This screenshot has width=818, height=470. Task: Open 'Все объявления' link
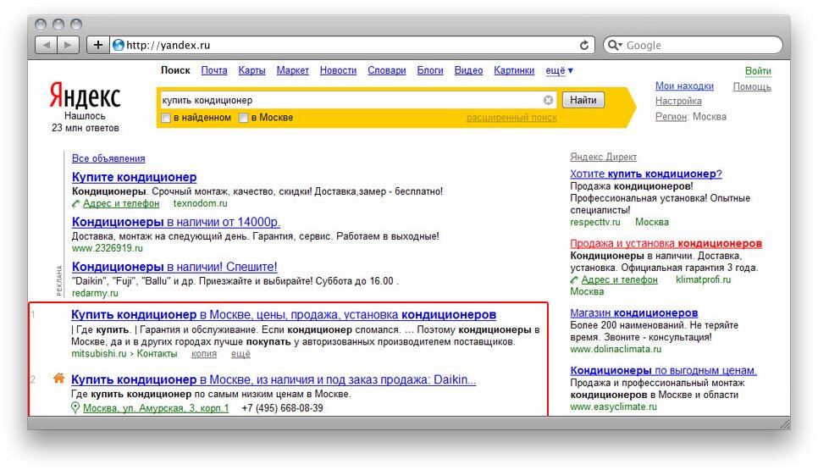pos(108,158)
